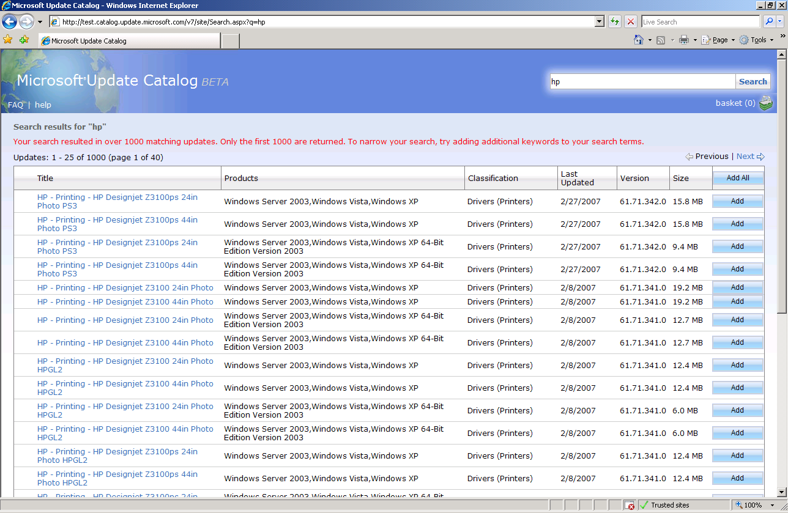This screenshot has width=788, height=513.
Task: Click the catalog Search button
Action: [x=753, y=81]
